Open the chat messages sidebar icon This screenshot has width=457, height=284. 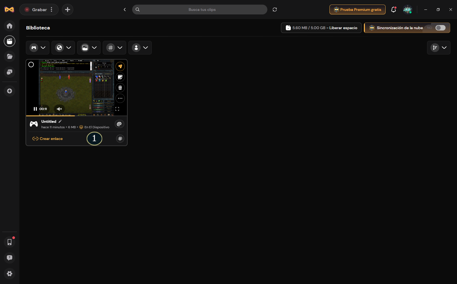tap(10, 72)
